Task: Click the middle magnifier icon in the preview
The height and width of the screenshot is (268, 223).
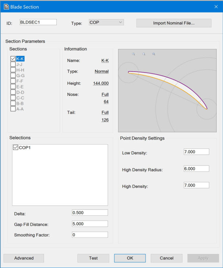Action: point(144,54)
